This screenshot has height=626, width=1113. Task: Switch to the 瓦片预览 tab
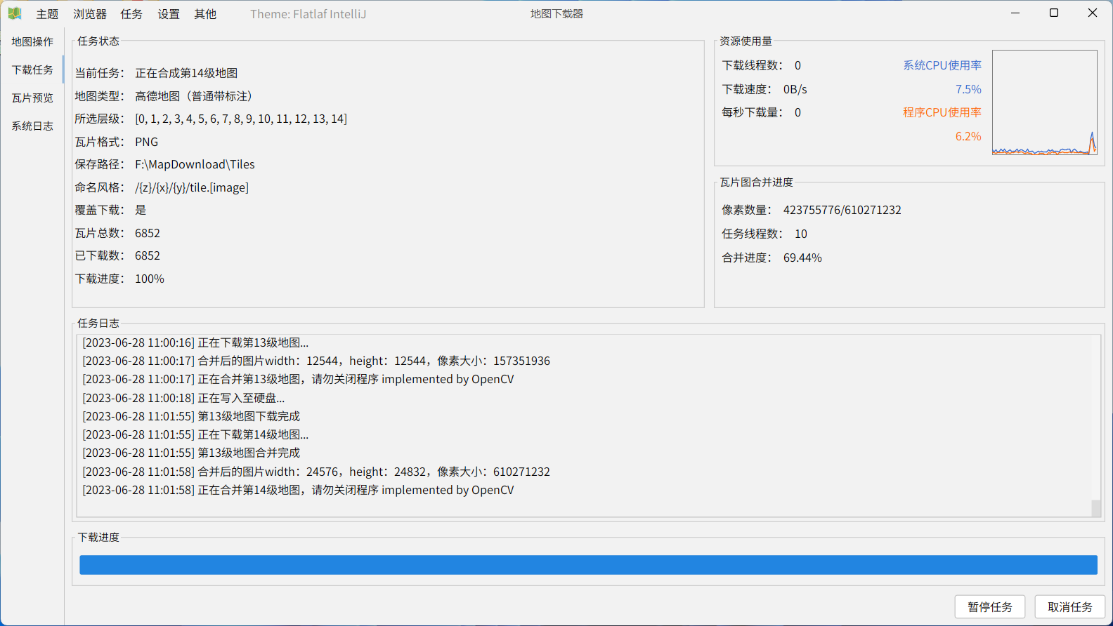pos(32,98)
